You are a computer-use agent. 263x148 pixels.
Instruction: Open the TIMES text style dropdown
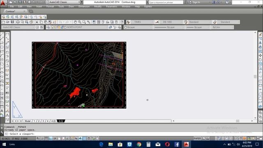[x=142, y=22]
